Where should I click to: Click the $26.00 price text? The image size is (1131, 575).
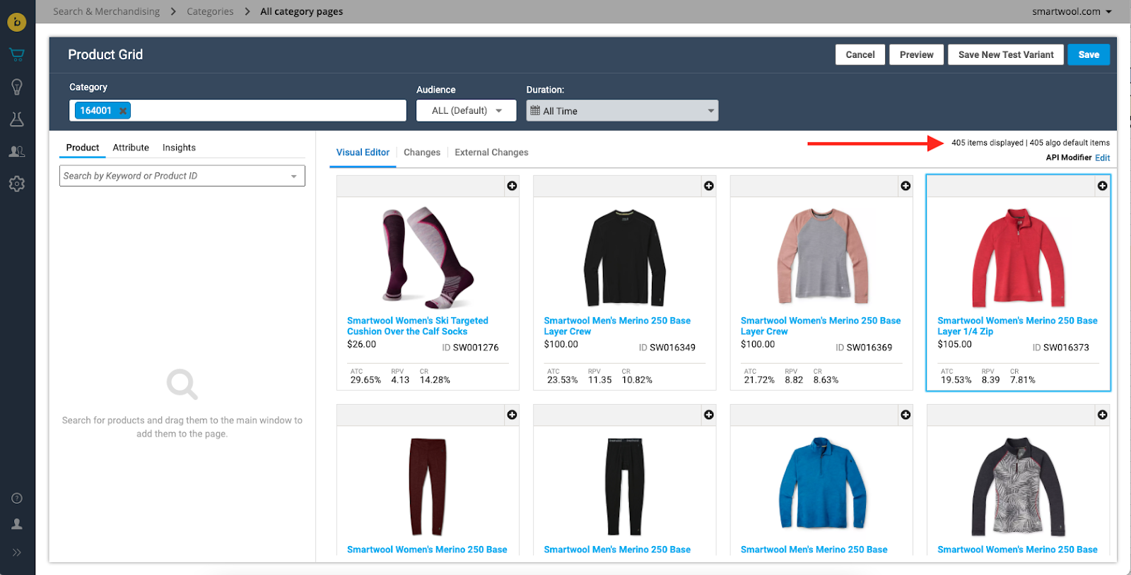point(361,344)
